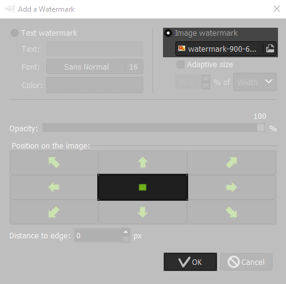Enable the Adaptive size checkbox
The image size is (286, 284).
(180, 65)
